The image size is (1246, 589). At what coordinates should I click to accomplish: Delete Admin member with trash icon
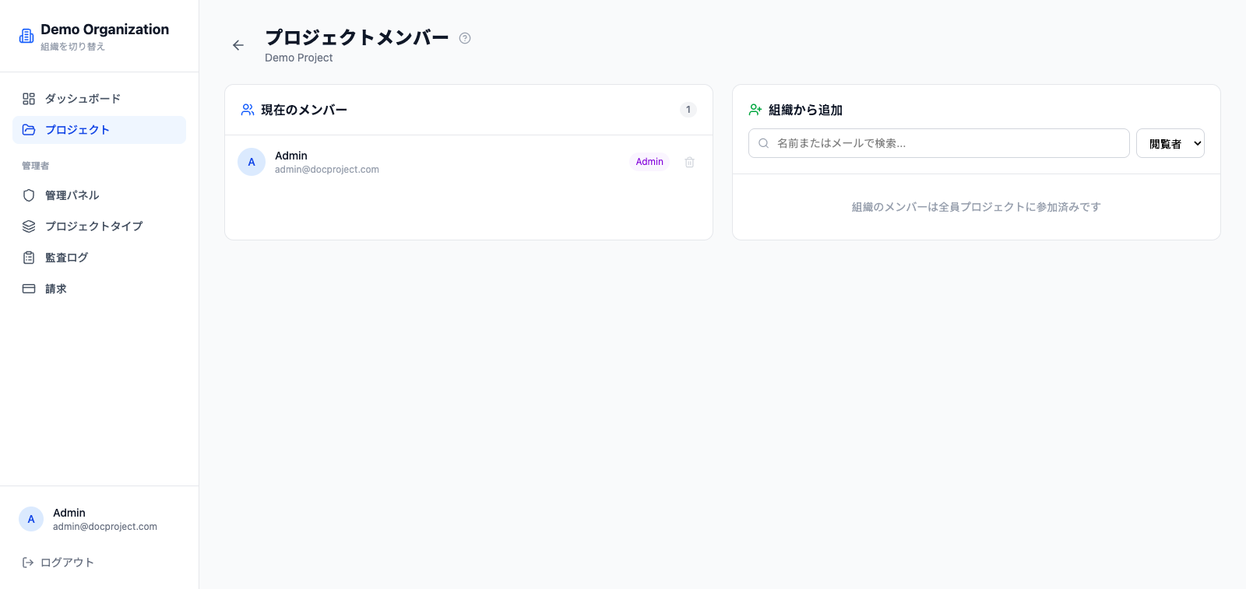[689, 162]
